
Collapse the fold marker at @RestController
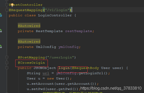point(7,5)
